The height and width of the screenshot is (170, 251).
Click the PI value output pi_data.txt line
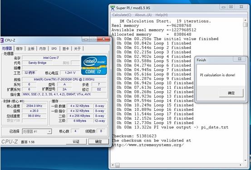(x=172, y=127)
